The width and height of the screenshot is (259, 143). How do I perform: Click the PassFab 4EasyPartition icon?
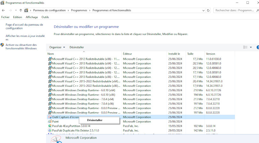click(50, 126)
